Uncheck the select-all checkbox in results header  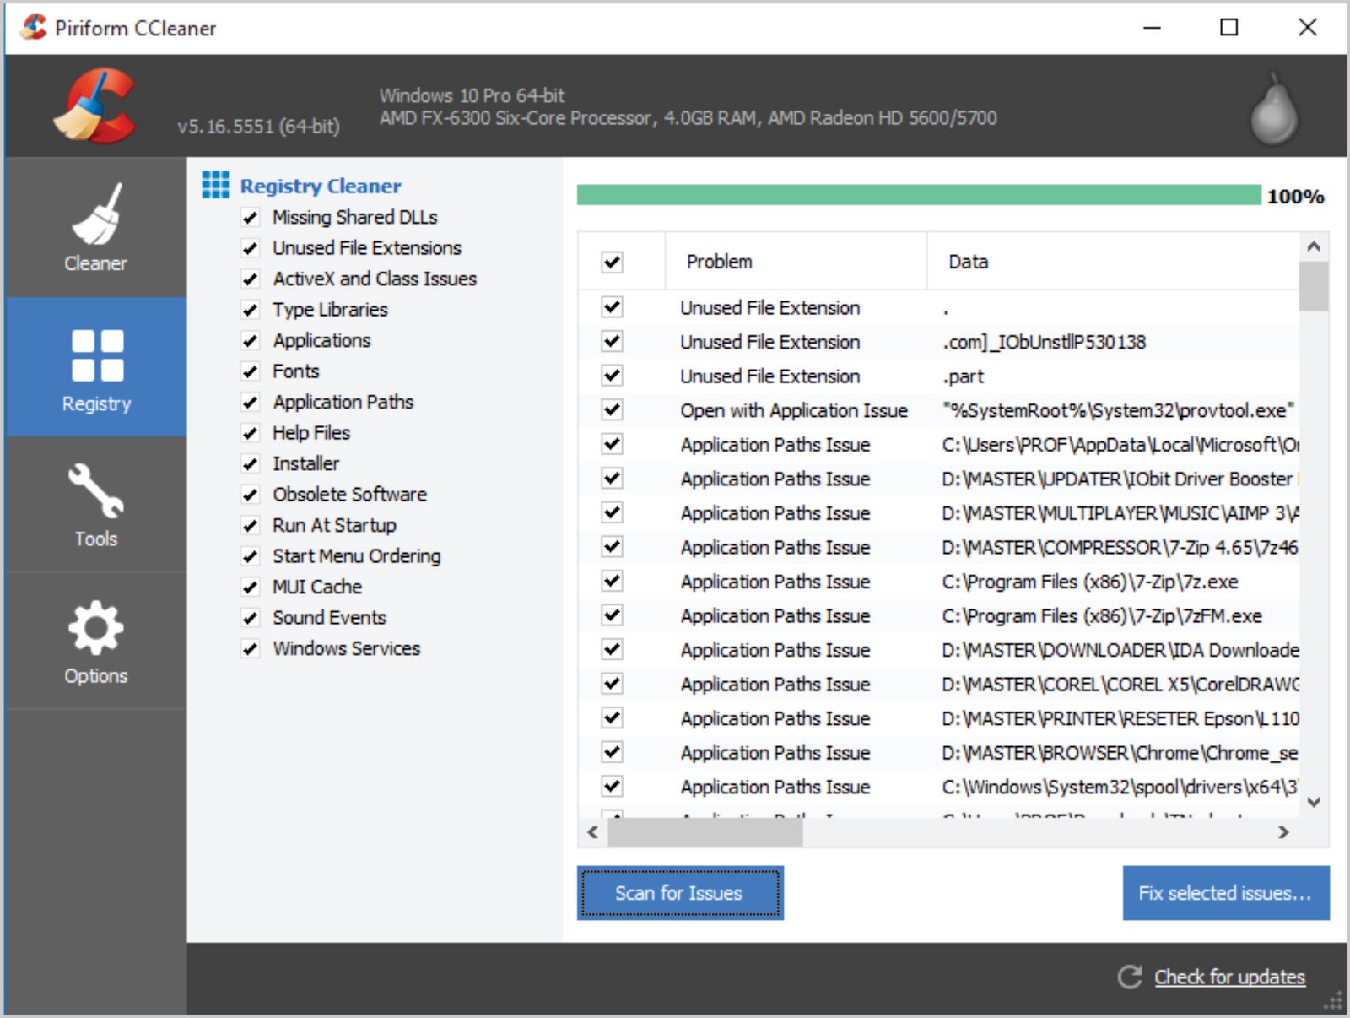[x=613, y=262]
